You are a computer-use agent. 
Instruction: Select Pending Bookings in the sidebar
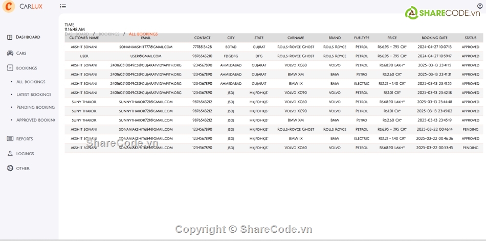[36, 107]
